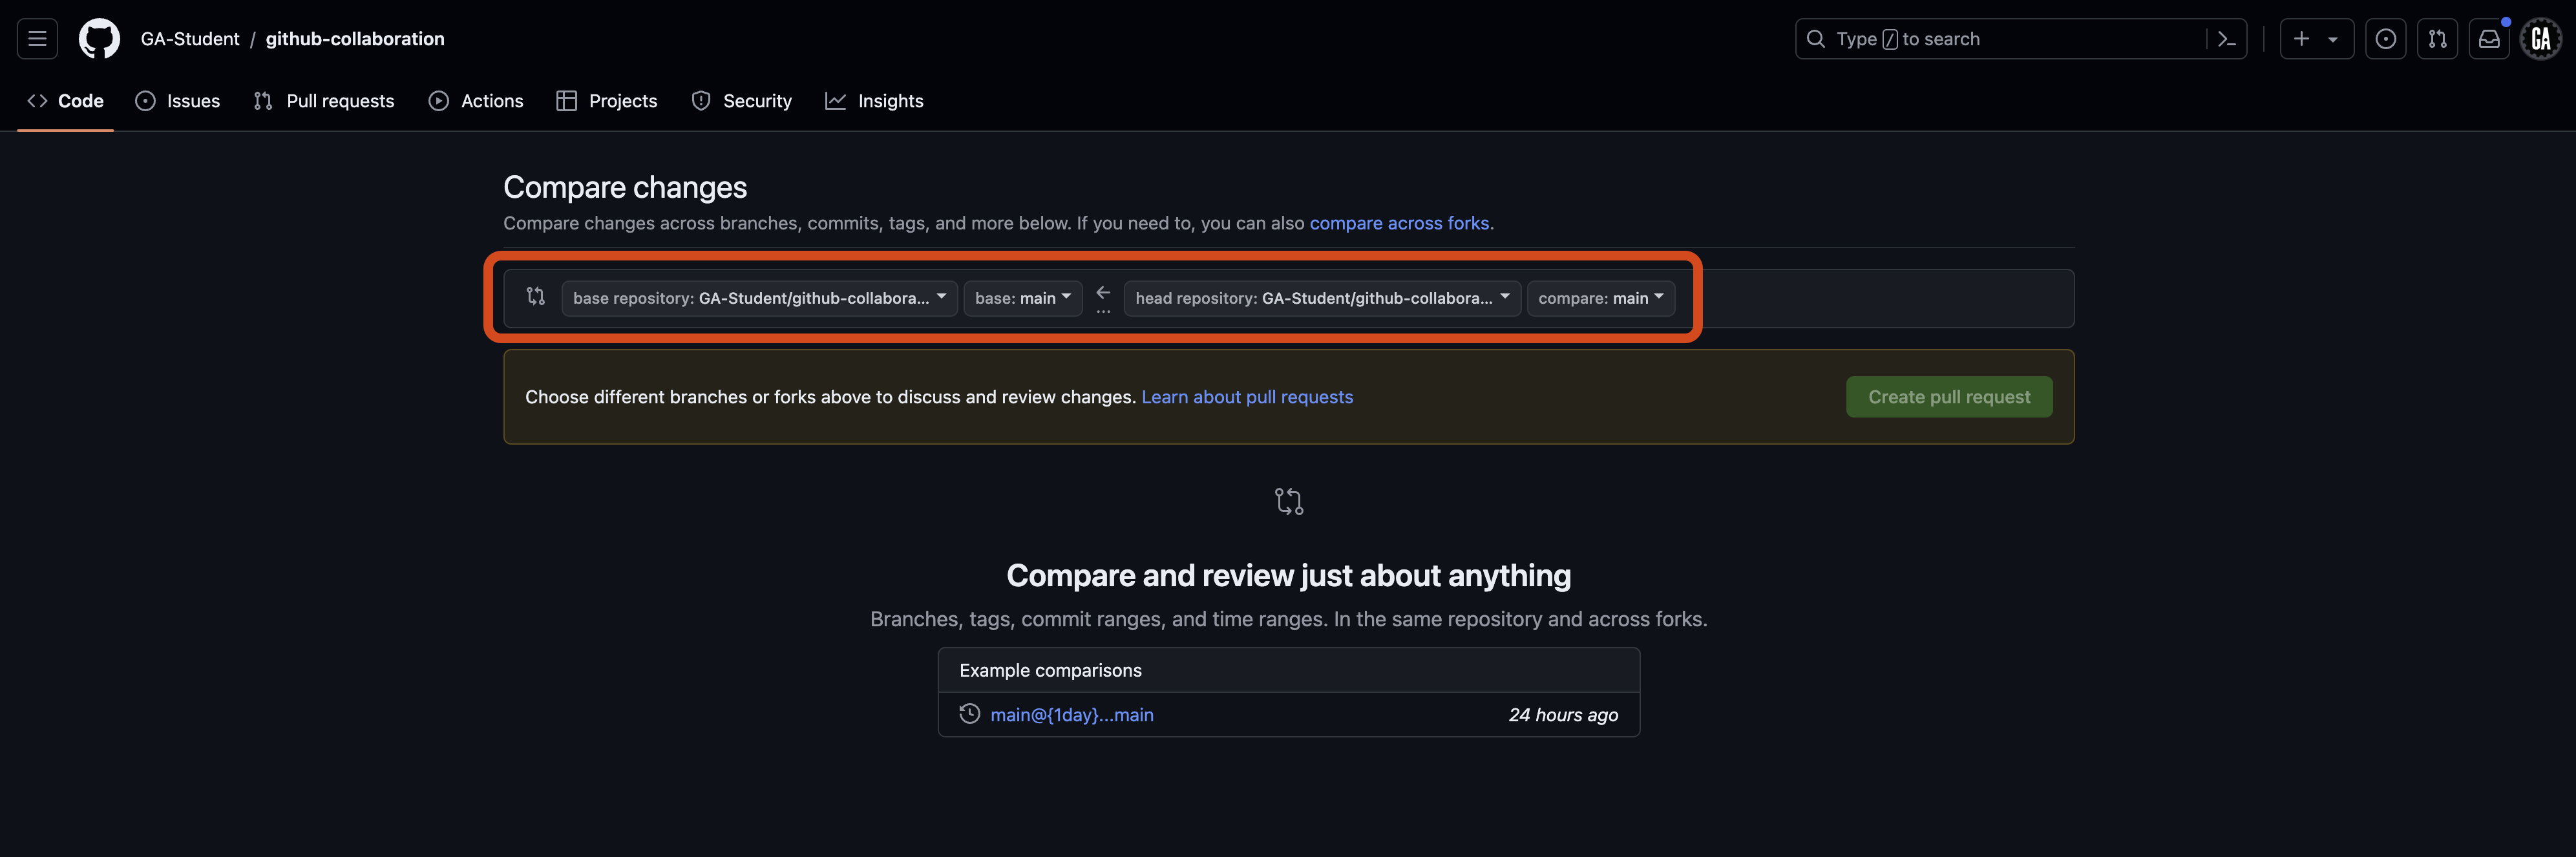The height and width of the screenshot is (857, 2576).
Task: Open the command palette terminal icon
Action: point(2227,38)
